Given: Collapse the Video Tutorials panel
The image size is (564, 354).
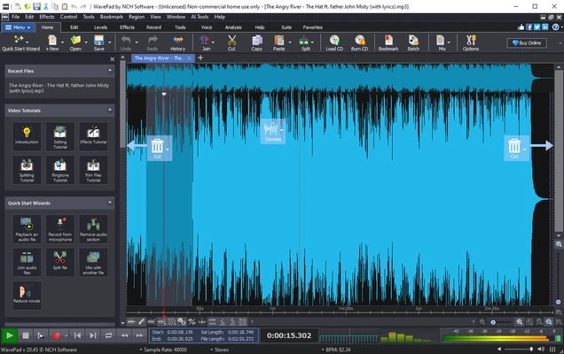Looking at the screenshot, I should (x=110, y=111).
